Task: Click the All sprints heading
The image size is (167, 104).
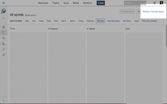Action: coord(17,15)
